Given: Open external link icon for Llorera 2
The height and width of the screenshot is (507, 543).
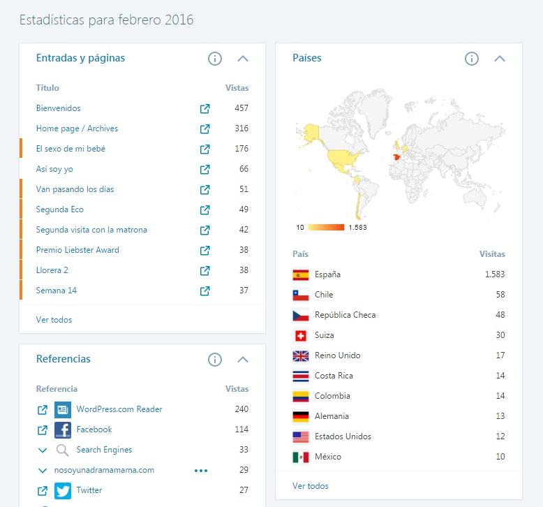Looking at the screenshot, I should 204,270.
